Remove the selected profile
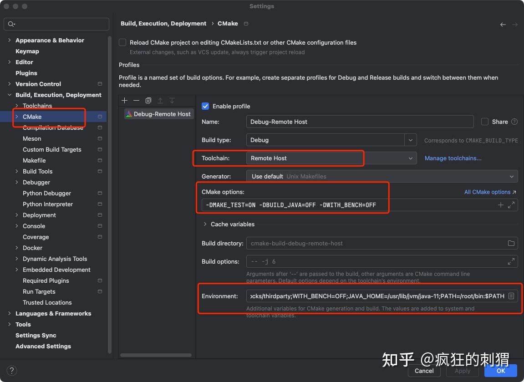The height and width of the screenshot is (382, 524). pos(136,101)
